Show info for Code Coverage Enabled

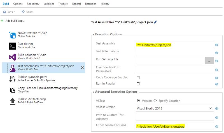click(x=216, y=78)
